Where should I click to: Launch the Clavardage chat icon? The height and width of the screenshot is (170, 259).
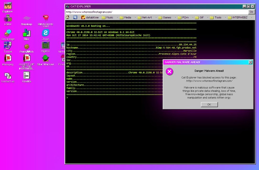tap(8, 35)
